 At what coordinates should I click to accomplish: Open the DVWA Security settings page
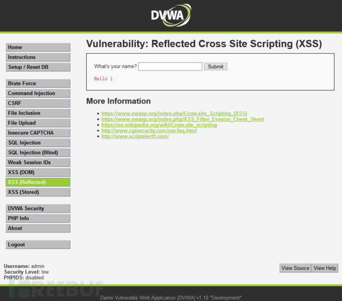[38, 208]
